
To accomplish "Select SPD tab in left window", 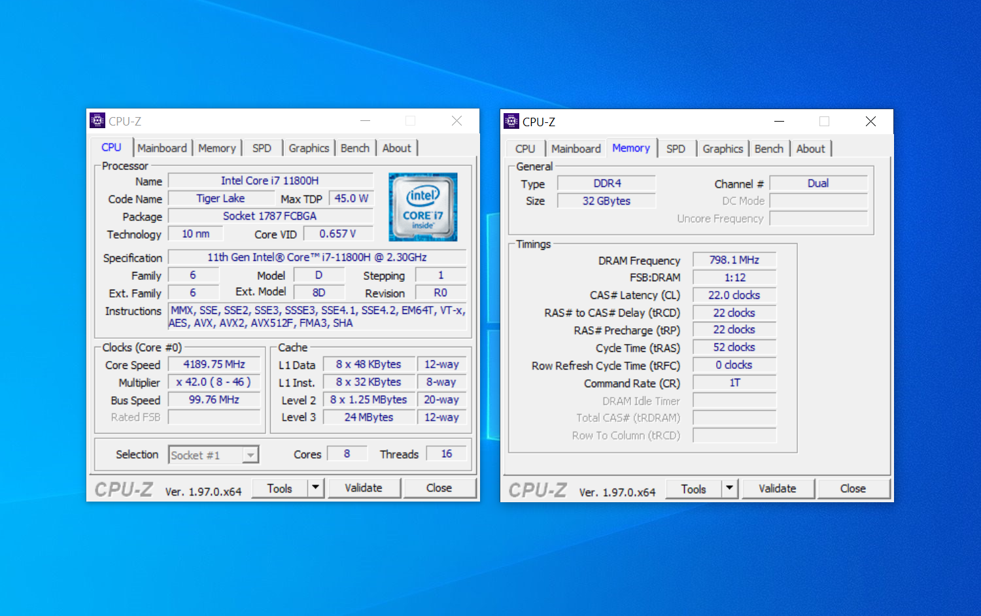I will tap(262, 148).
